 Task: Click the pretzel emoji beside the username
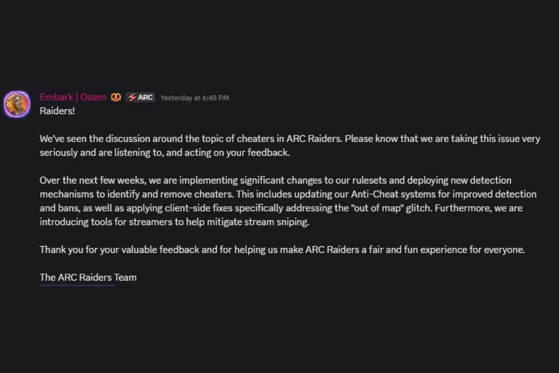click(116, 97)
